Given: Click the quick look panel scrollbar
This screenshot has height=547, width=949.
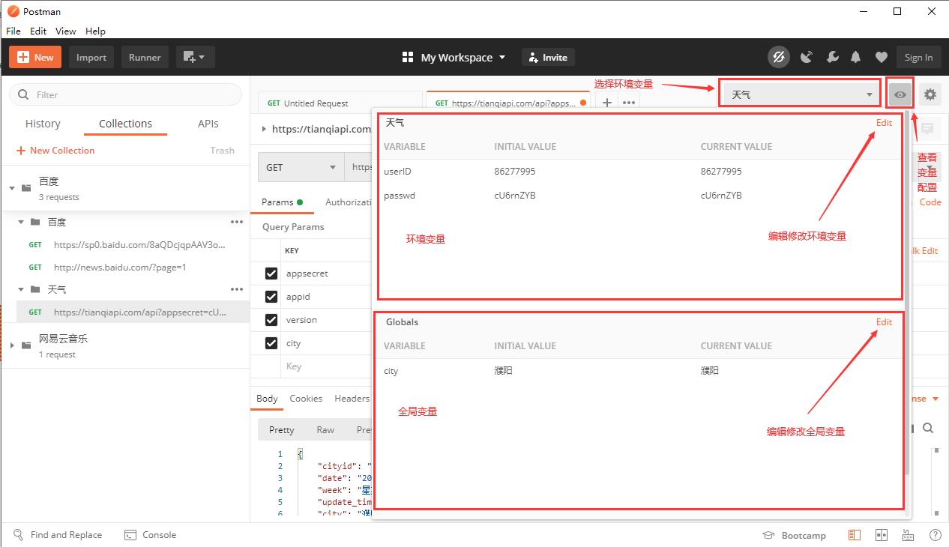Looking at the screenshot, I should point(908,294).
